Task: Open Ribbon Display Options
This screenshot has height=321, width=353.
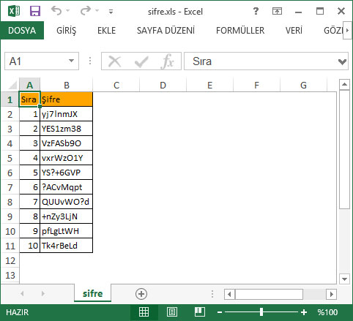Action: click(x=277, y=11)
